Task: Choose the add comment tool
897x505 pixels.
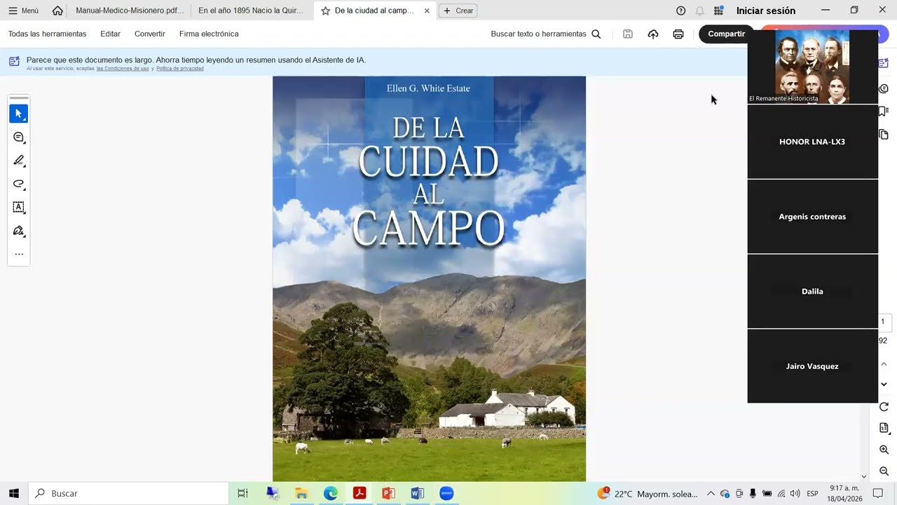Action: [x=19, y=137]
